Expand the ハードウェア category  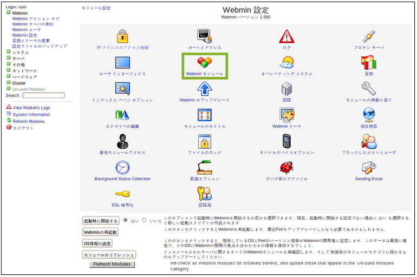click(9, 76)
